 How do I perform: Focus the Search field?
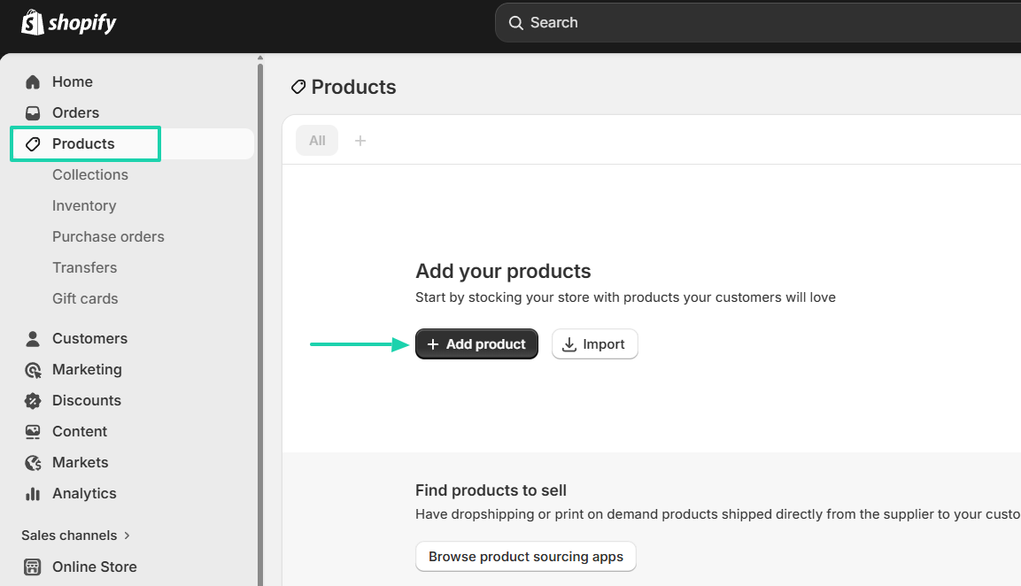758,23
